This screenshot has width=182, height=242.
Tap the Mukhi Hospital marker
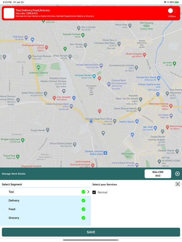pos(144,54)
